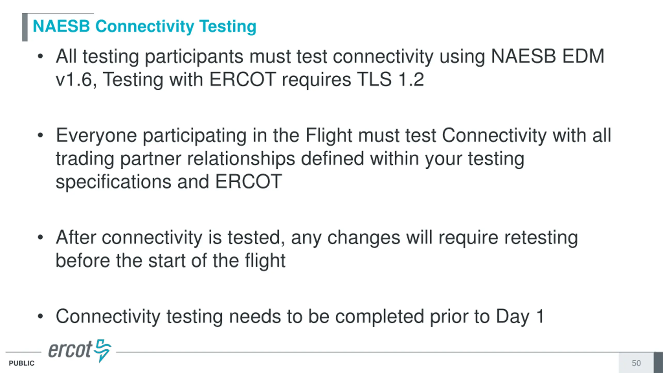This screenshot has width=663, height=373.
Task: Click the text 'NAESB EDM' in first bullet
Action: click(547, 56)
